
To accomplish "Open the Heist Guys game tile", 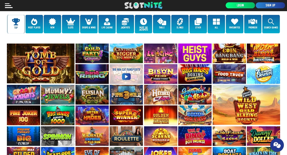I will (x=195, y=53).
